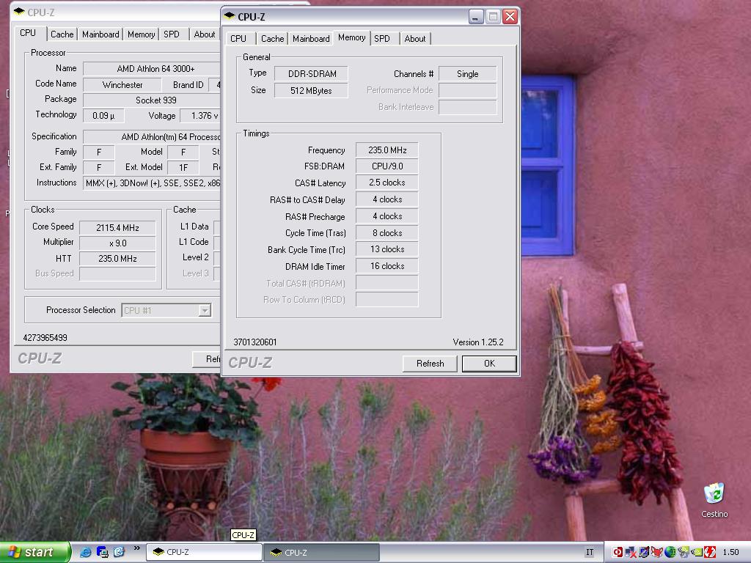Image resolution: width=751 pixels, height=563 pixels.
Task: Click the DRAM Idle Timer value 16 clocks
Action: pos(387,265)
